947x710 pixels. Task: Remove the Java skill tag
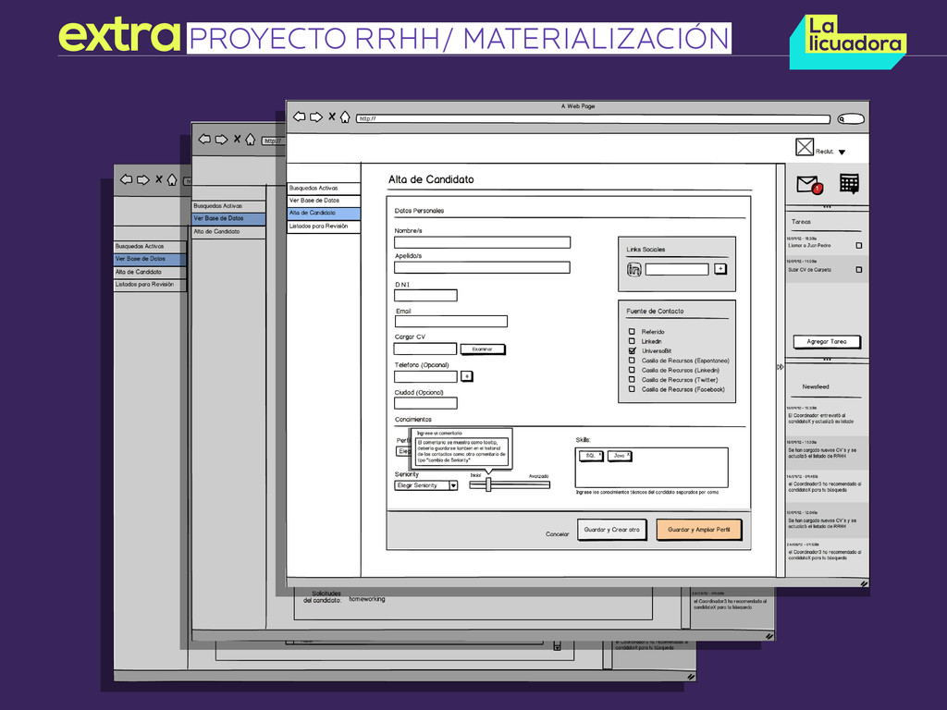pos(628,454)
